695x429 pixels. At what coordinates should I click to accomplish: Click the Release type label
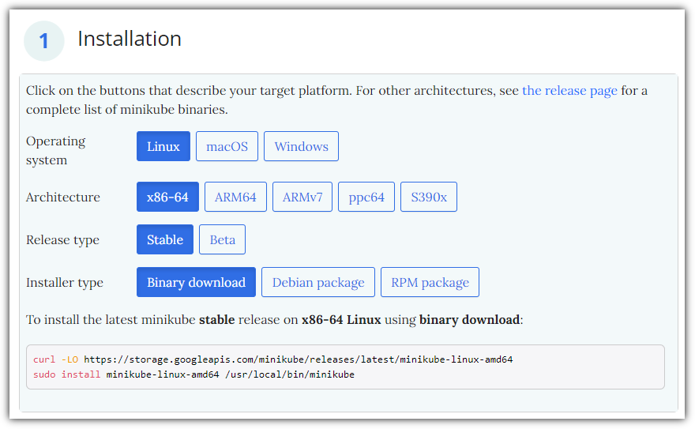coord(62,239)
